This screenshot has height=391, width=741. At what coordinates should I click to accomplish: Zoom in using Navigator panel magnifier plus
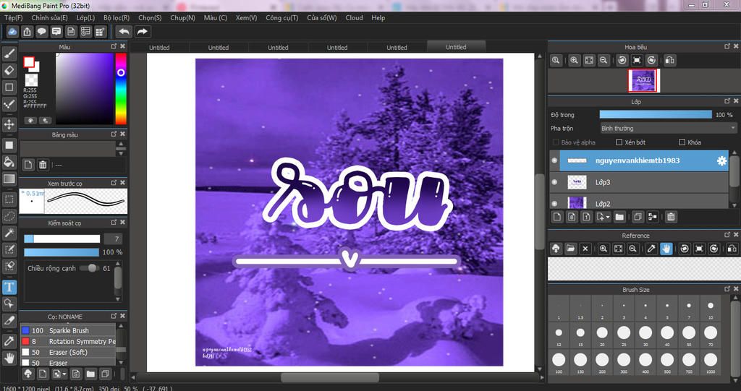574,61
